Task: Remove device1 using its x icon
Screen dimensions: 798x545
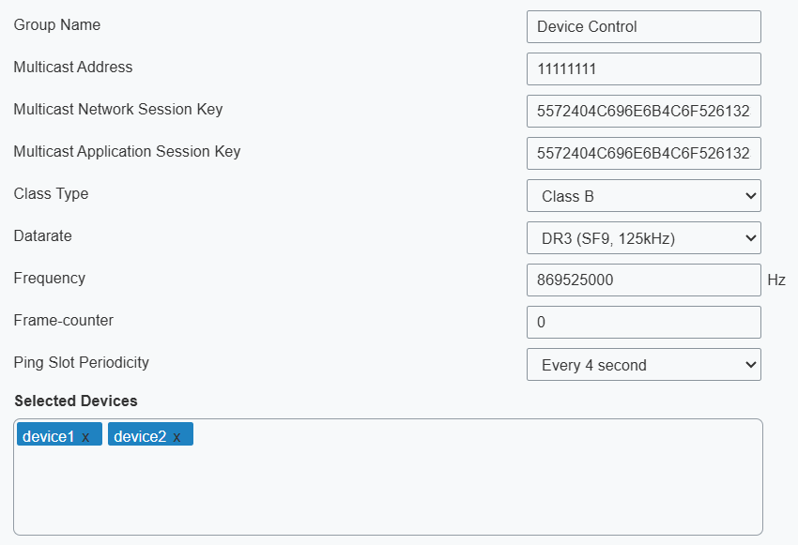Action: tap(85, 437)
